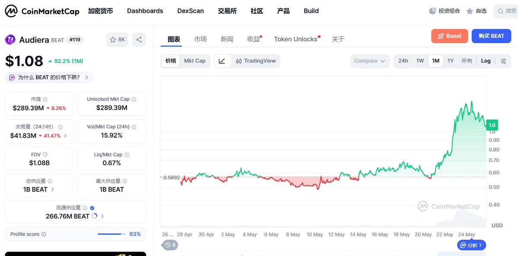Open the 产品 nav menu
The height and width of the screenshot is (256, 518).
tap(283, 11)
